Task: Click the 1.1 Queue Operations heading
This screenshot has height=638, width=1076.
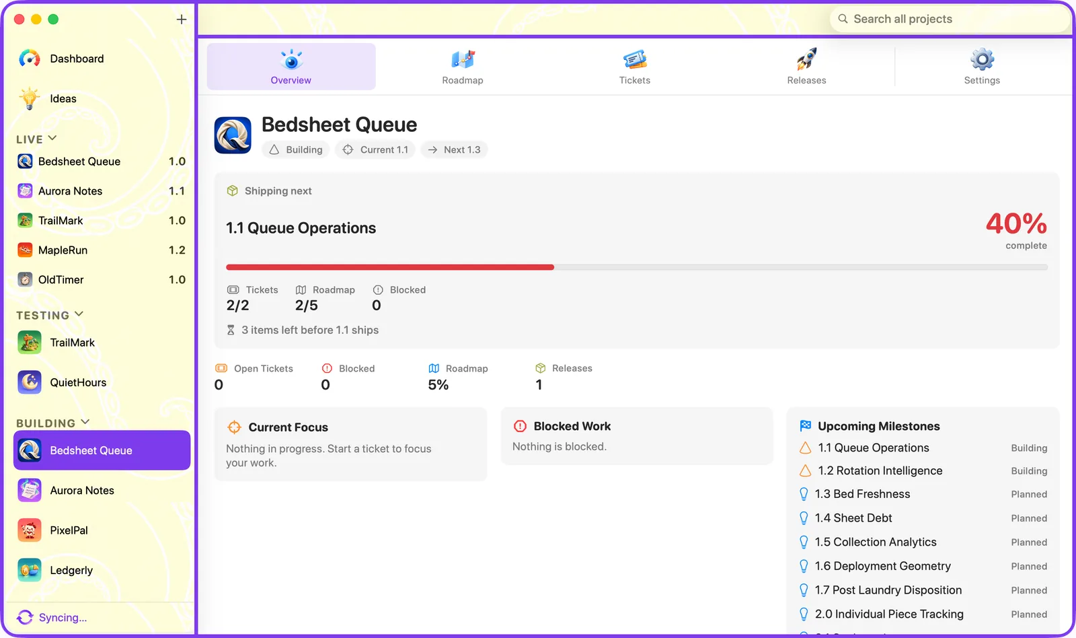Action: pos(301,228)
